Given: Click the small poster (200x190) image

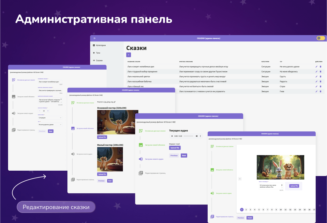Looking at the screenshot, I should coord(110,159).
